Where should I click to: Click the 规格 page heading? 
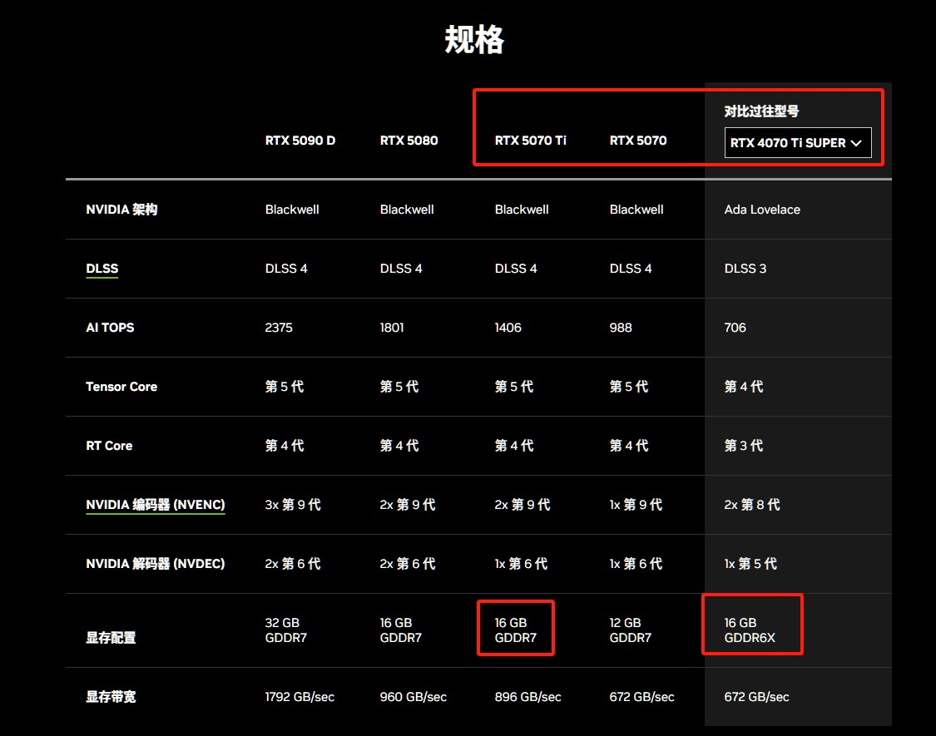pos(474,39)
